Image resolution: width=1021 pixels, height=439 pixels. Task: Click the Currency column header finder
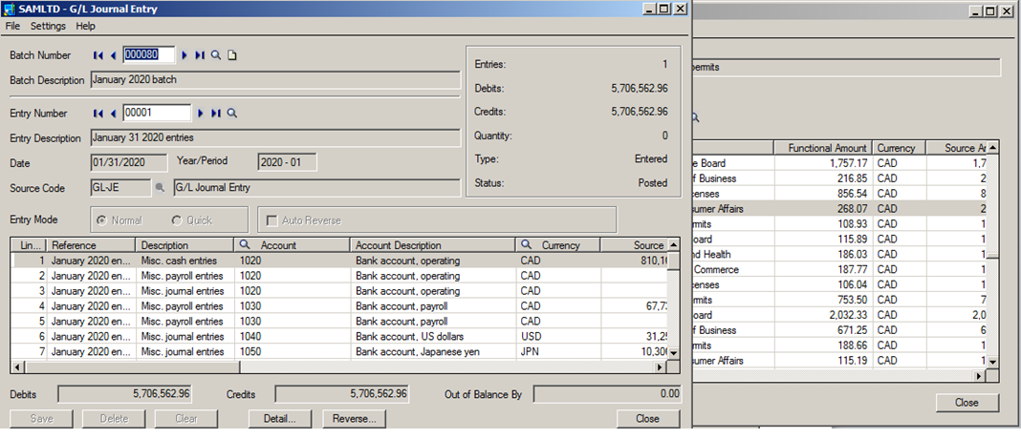click(527, 245)
